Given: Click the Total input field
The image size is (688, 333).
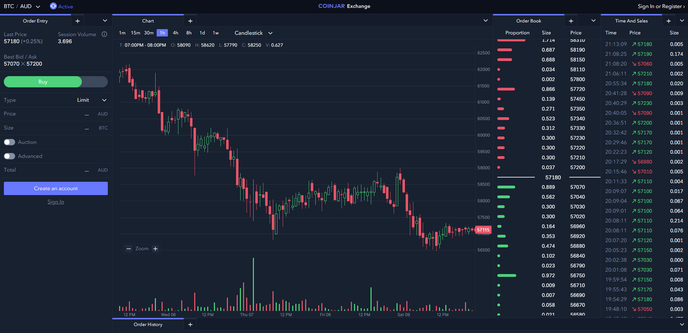Looking at the screenshot, I should 56,170.
